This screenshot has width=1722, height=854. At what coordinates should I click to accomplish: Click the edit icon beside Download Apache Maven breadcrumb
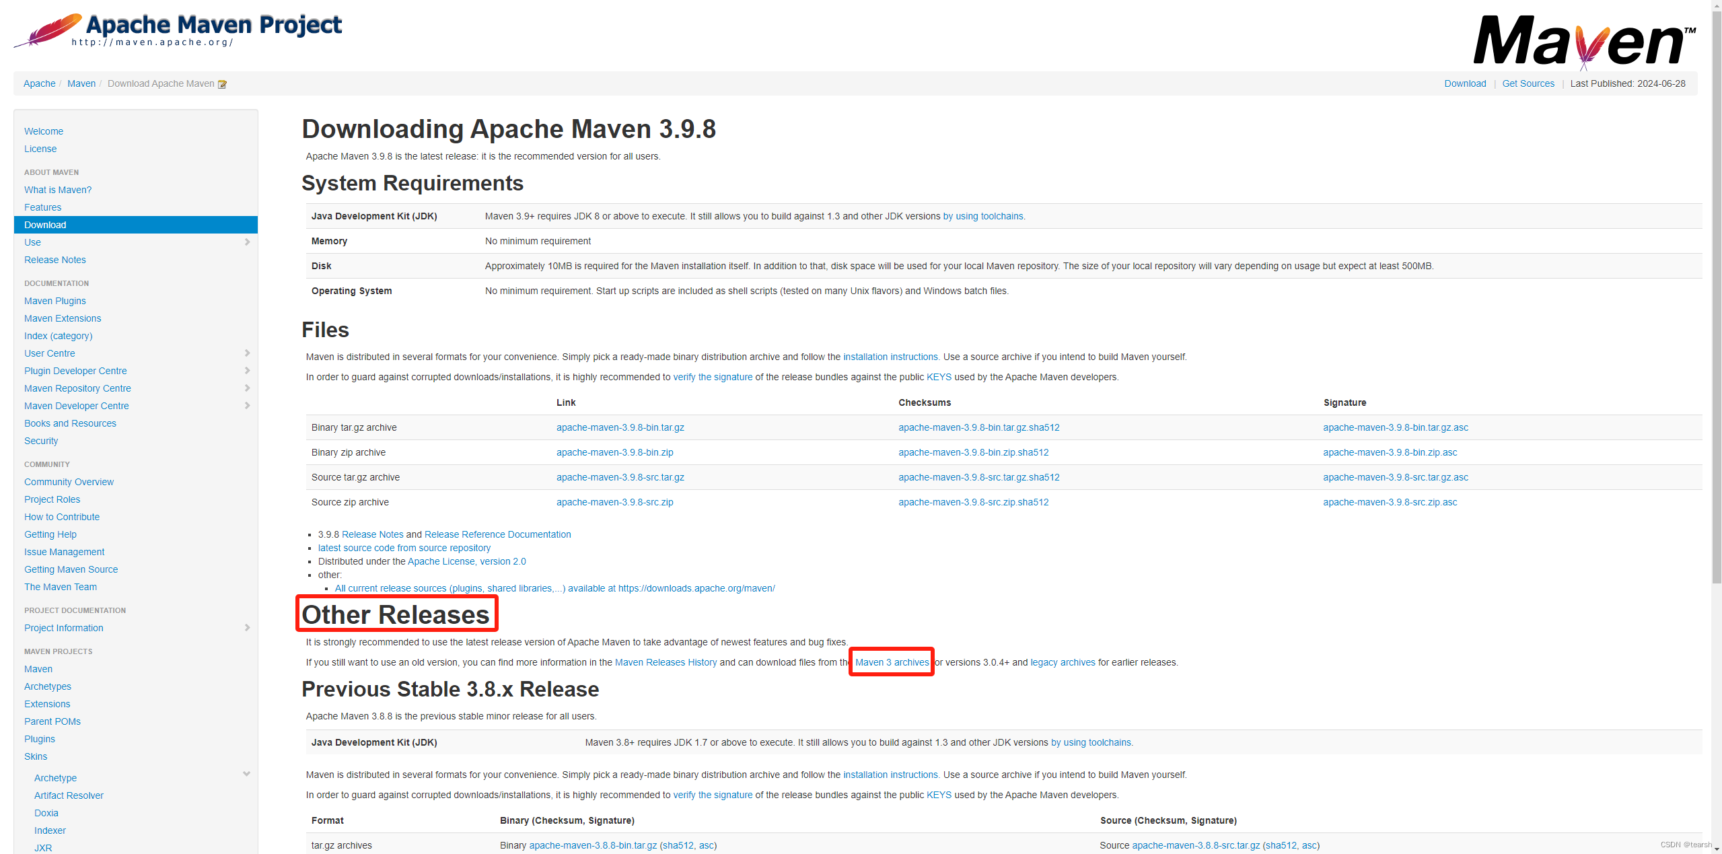(x=221, y=83)
